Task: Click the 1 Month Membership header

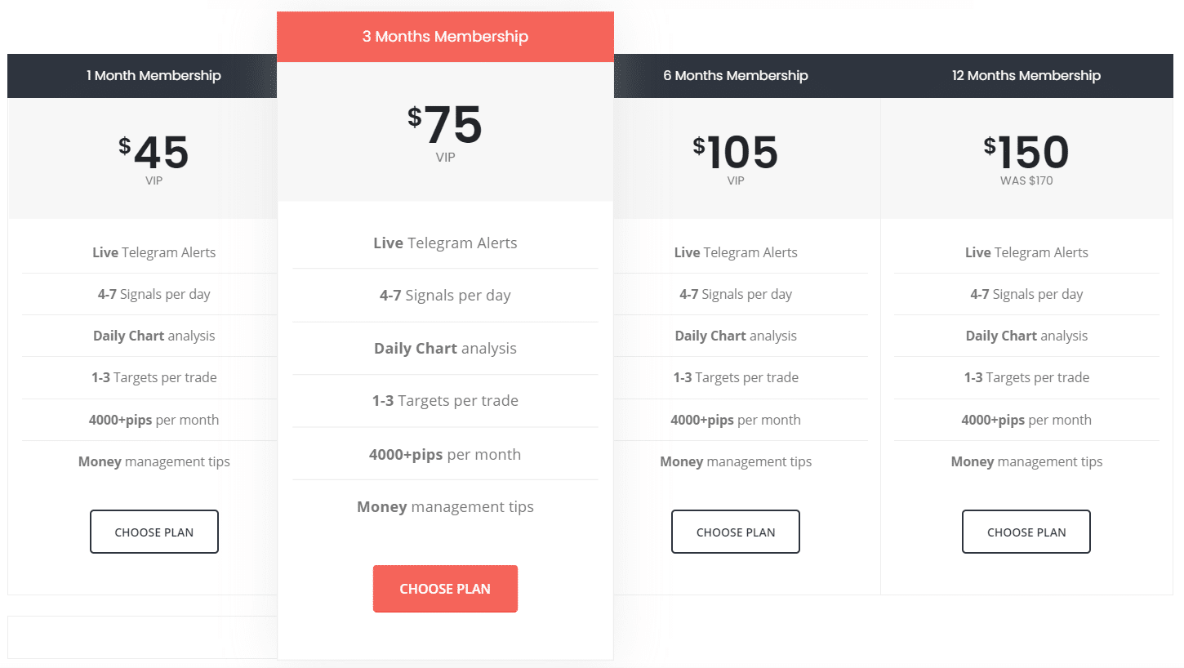Action: (154, 76)
